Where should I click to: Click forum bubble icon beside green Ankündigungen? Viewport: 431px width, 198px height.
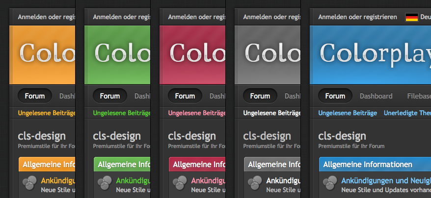click(x=104, y=182)
